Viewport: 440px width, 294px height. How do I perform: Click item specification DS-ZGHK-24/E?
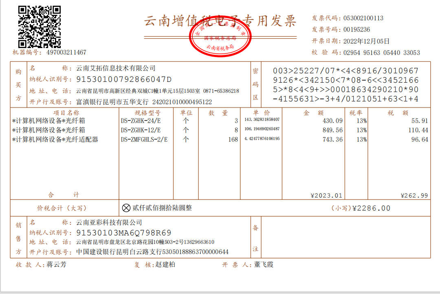[x=141, y=121]
